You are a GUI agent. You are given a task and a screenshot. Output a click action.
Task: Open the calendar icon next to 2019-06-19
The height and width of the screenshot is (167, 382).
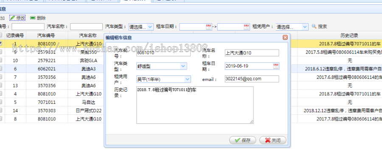[x=276, y=66]
